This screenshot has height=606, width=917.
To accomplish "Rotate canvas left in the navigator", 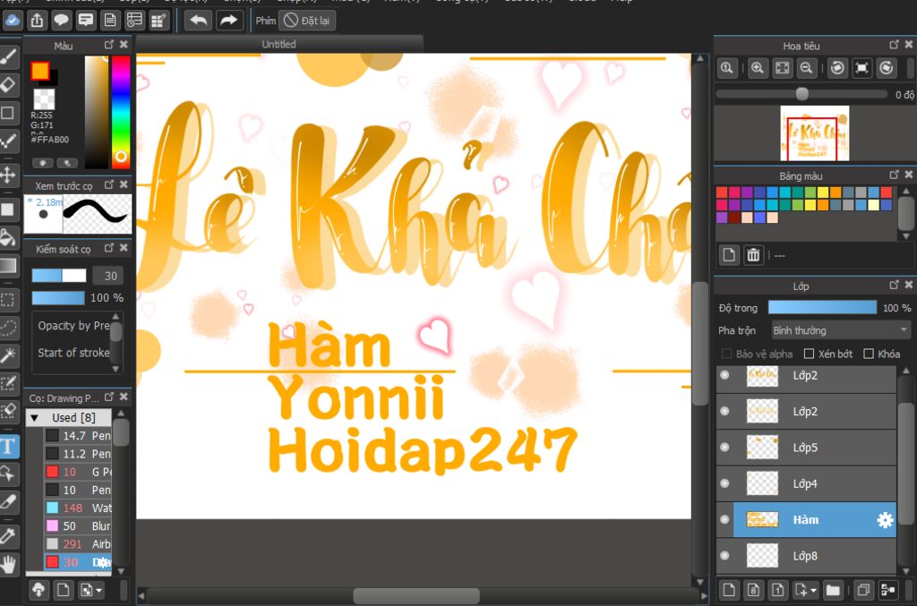I will (x=837, y=68).
